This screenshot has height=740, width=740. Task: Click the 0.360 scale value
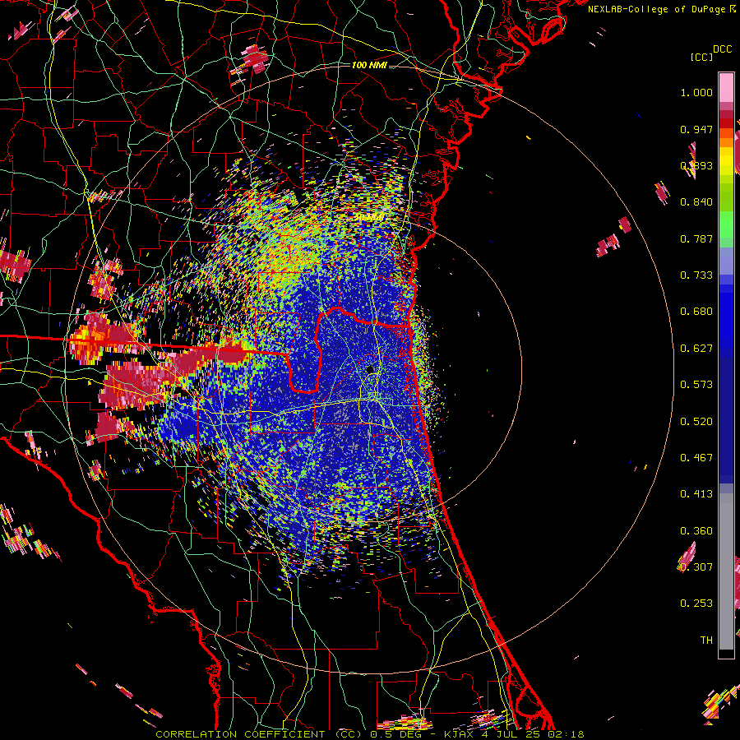point(696,531)
